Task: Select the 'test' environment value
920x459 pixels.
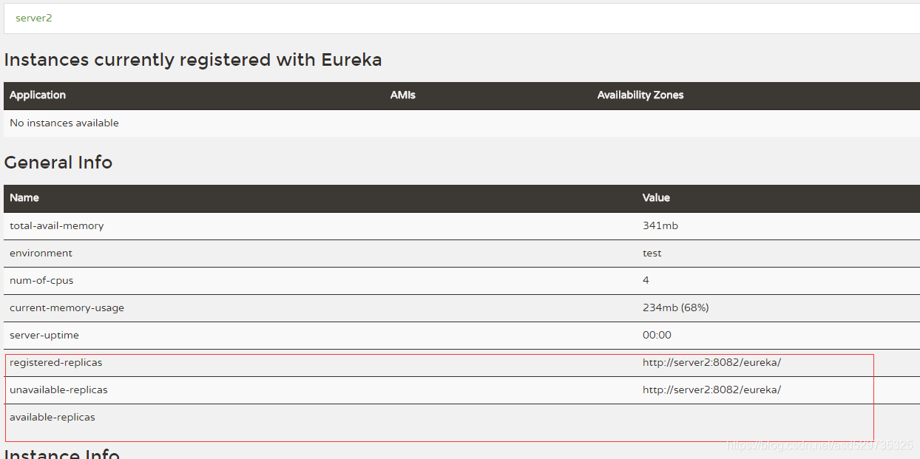Action: 652,254
